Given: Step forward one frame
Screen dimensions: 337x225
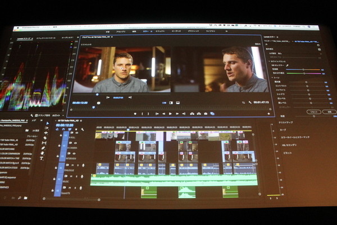Looking at the screenshot, I should pyautogui.click(x=177, y=114).
